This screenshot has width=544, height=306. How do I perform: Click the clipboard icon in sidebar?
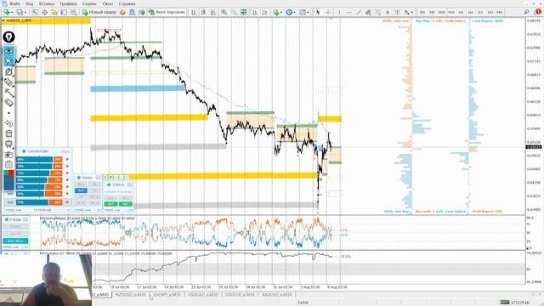coord(8,164)
